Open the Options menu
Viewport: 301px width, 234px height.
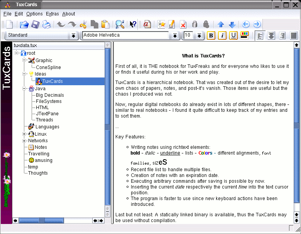[34, 14]
